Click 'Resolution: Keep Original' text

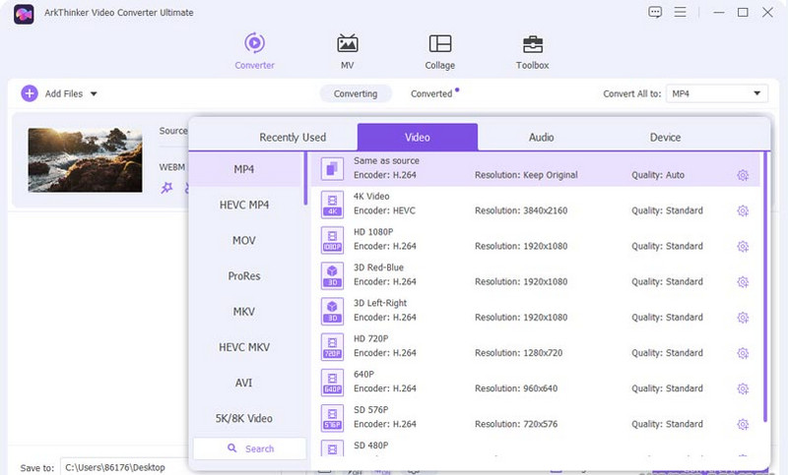[526, 175]
